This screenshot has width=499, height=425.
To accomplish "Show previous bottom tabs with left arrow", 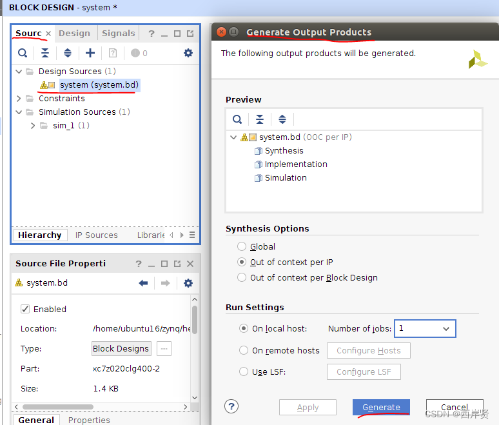I will coord(171,235).
